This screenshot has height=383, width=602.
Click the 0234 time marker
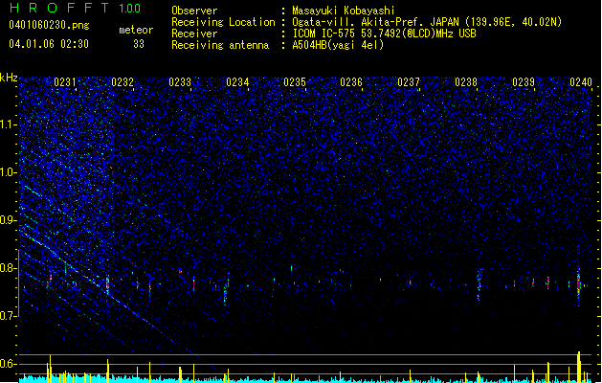tap(237, 82)
